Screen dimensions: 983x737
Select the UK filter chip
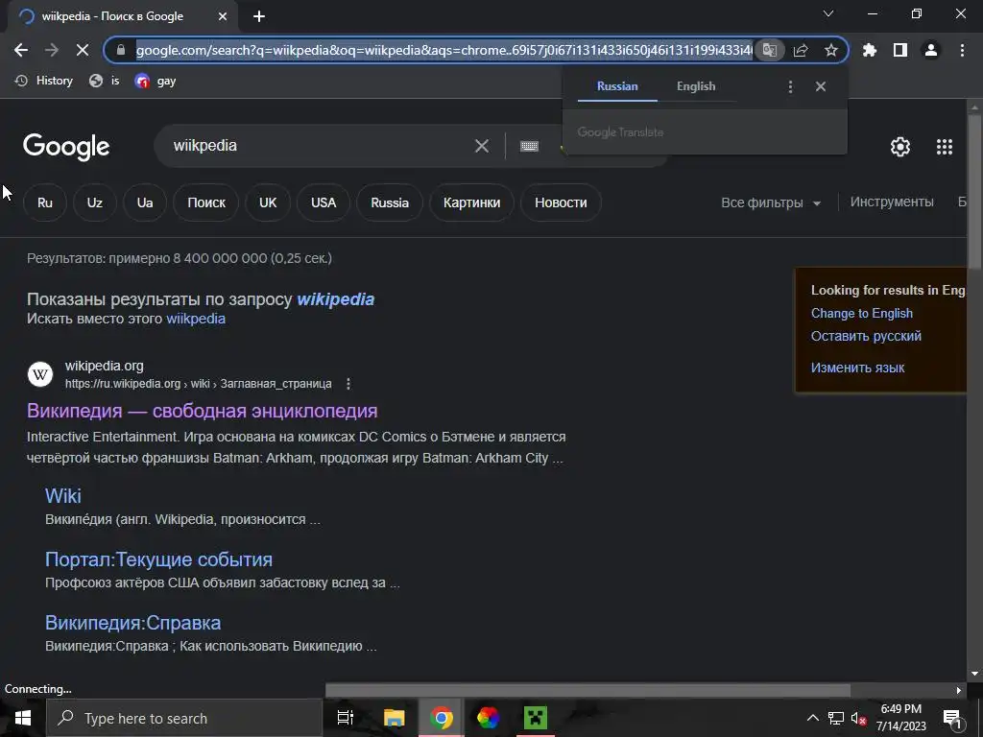tap(268, 202)
